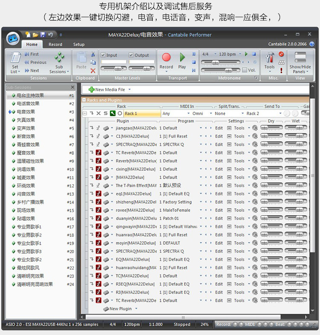Click the green Play transport icon
Screen dimensions: 320x335
182,57
